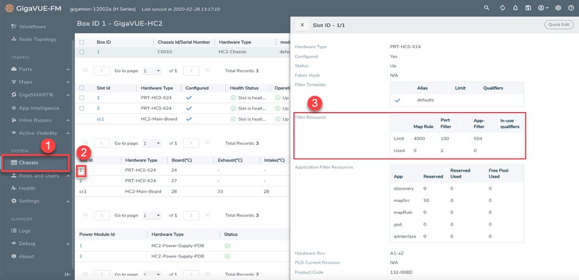Image resolution: width=579 pixels, height=280 pixels.
Task: Click the save icon in top bar
Action: [528, 8]
